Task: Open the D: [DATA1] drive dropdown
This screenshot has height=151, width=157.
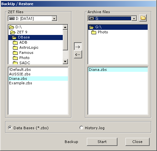Action: (x=54, y=19)
